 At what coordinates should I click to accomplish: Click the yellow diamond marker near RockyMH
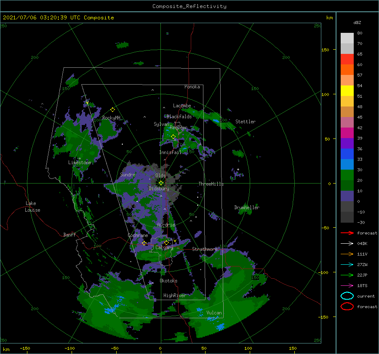112,110
